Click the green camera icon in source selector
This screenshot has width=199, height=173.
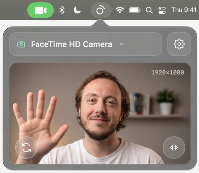(x=21, y=44)
